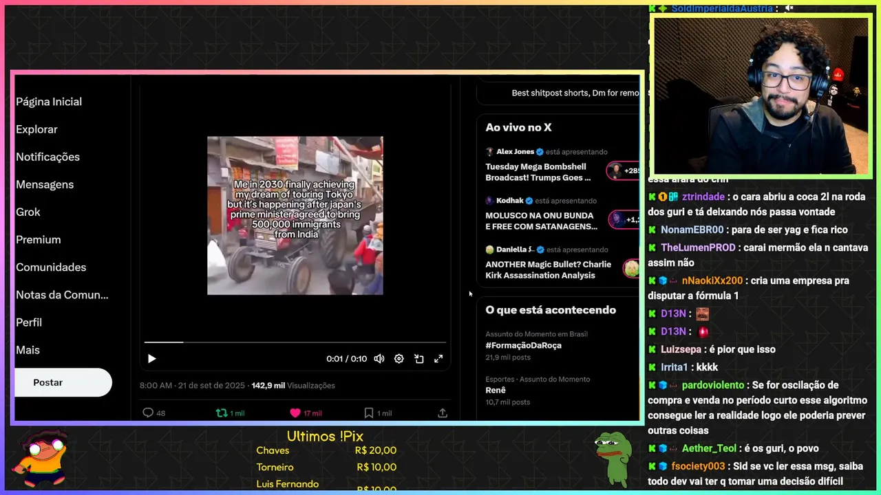
Task: Click the video progress bar
Action: pyautogui.click(x=295, y=342)
